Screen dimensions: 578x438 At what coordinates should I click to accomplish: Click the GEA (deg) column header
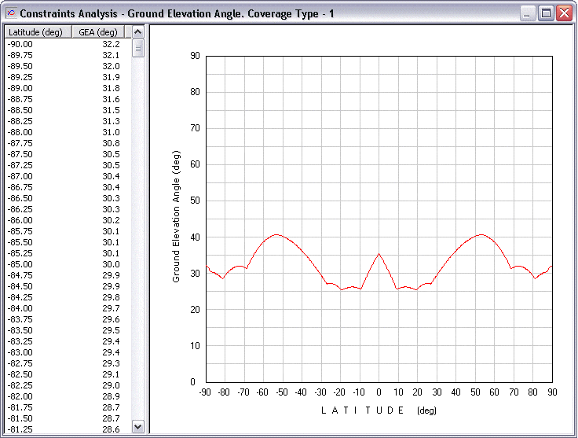tap(99, 31)
